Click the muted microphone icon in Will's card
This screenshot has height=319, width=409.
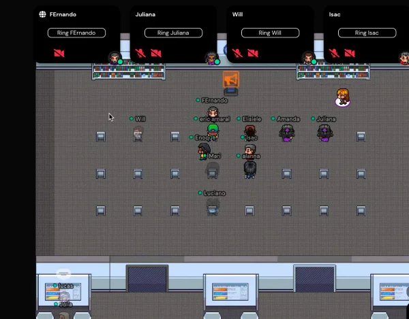coord(237,53)
